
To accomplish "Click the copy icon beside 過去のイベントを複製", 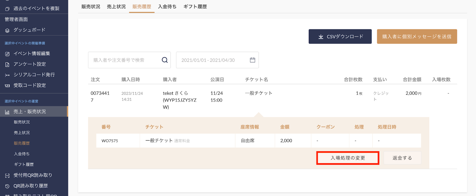I will click(7, 9).
